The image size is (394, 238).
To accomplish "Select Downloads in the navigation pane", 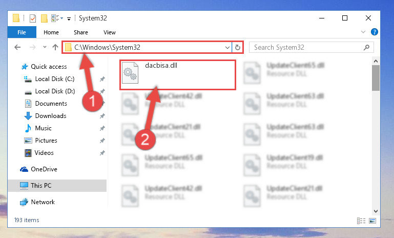I will [x=51, y=116].
